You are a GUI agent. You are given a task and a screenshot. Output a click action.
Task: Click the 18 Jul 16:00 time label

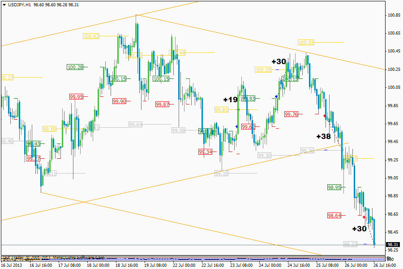tap(127, 265)
